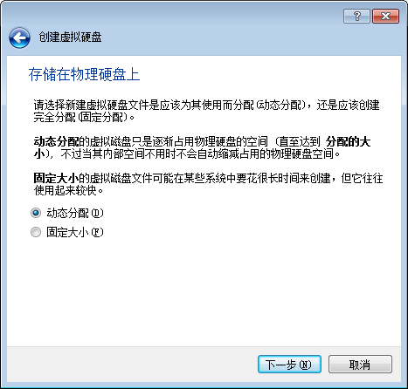Cancel the wizard with 取消 button
The width and height of the screenshot is (408, 389).
tap(360, 364)
